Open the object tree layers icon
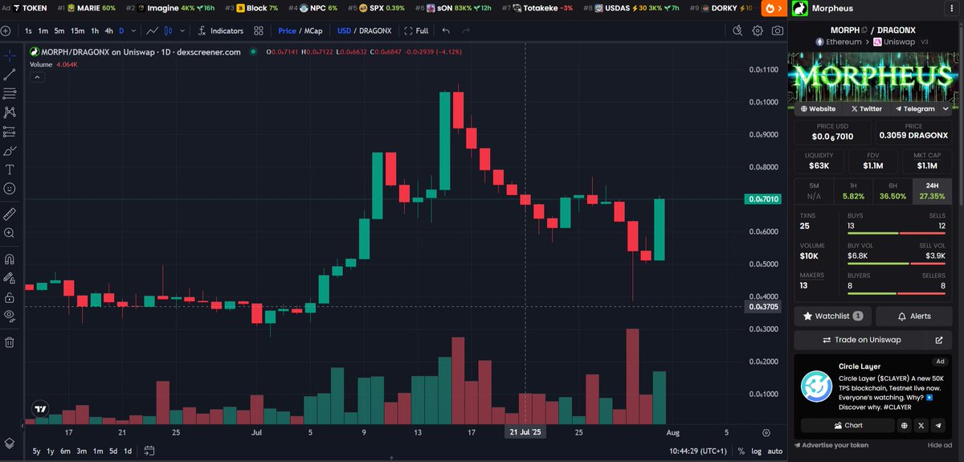This screenshot has height=462, width=964. (x=10, y=443)
